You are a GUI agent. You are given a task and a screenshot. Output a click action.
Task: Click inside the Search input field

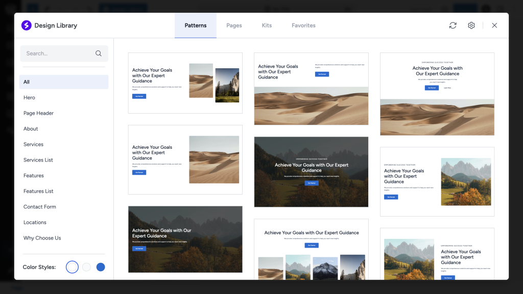[56, 54]
